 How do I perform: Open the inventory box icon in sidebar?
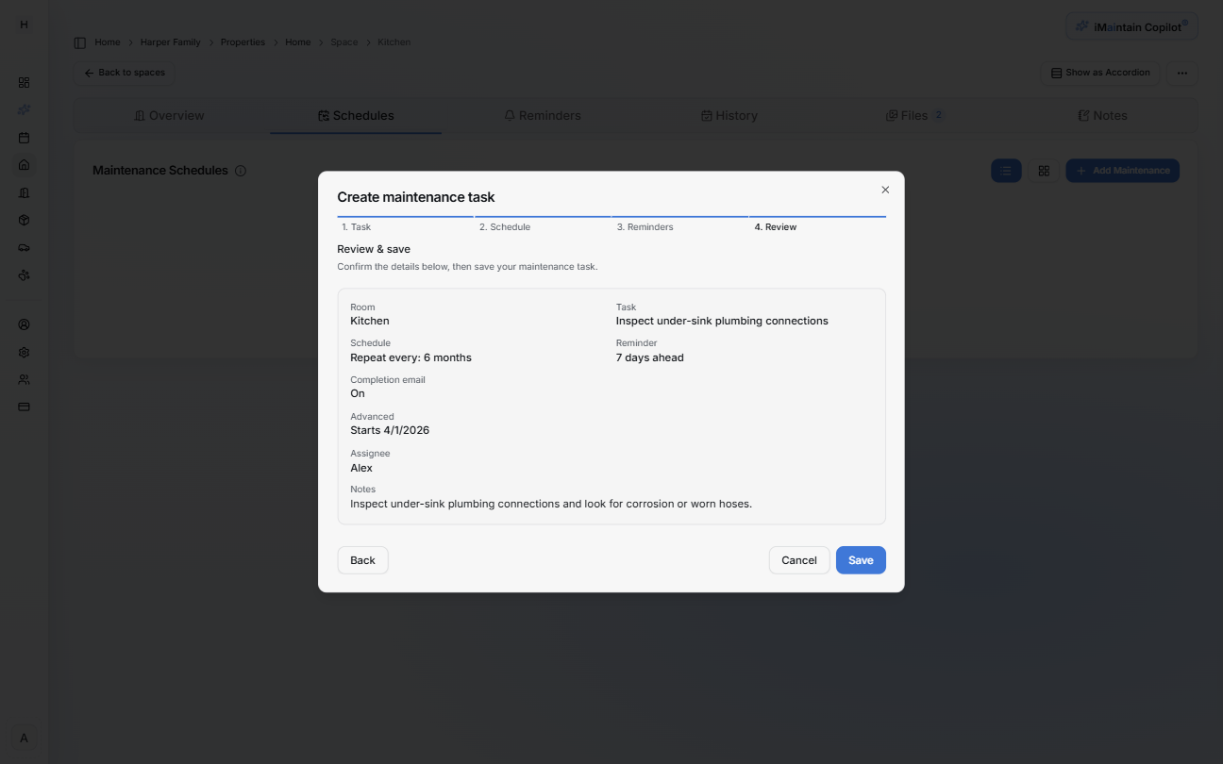[x=24, y=220]
